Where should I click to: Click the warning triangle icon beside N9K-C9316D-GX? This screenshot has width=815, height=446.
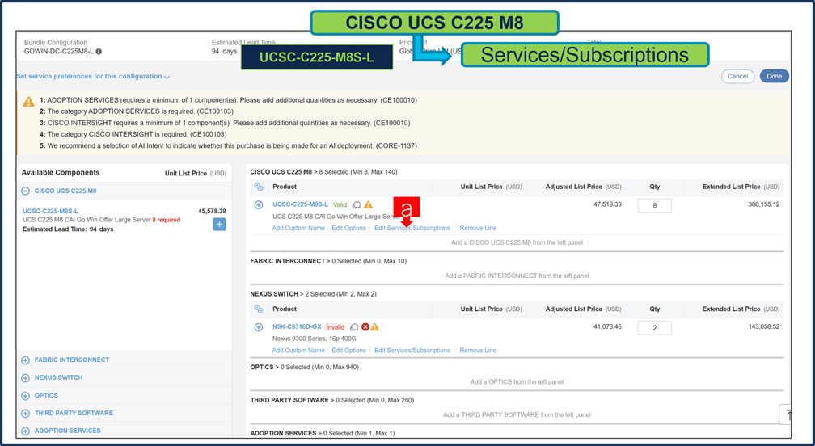(375, 326)
